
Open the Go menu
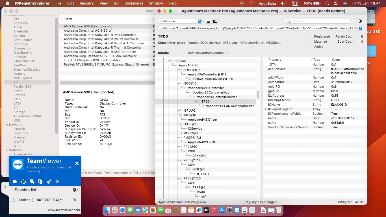click(x=116, y=3)
